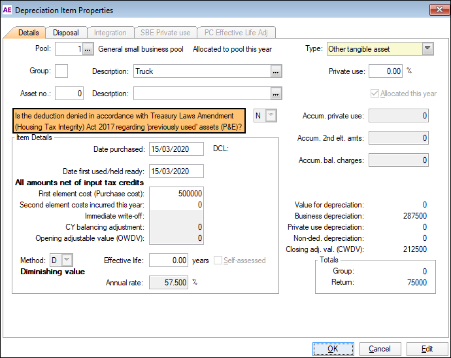451x358 pixels.
Task: Click the Asset description ellipsis button
Action: tap(276, 93)
